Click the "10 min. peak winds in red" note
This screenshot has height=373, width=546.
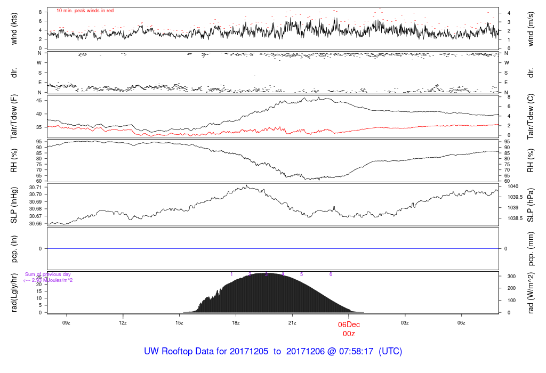tap(85, 11)
